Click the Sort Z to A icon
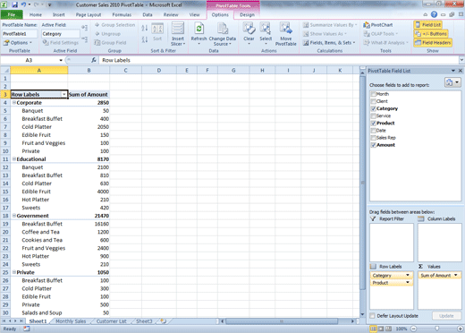This screenshot has width=465, height=333. click(145, 39)
